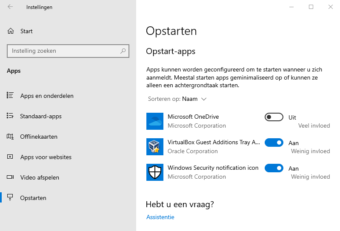Image resolution: width=340 pixels, height=231 pixels.
Task: Open the Assistentie link
Action: click(160, 217)
